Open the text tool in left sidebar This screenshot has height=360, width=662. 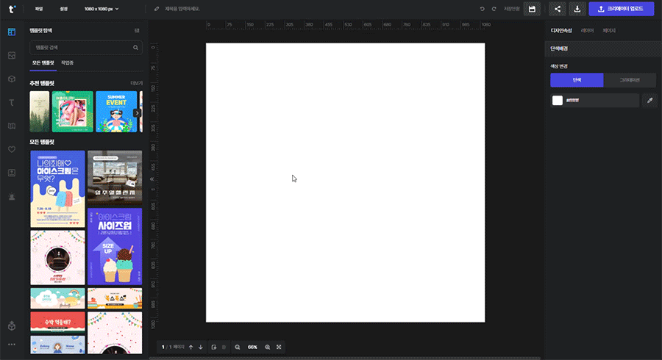(11, 102)
